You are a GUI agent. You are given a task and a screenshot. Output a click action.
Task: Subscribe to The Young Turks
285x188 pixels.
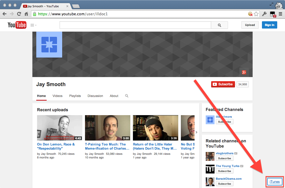pos(224,171)
